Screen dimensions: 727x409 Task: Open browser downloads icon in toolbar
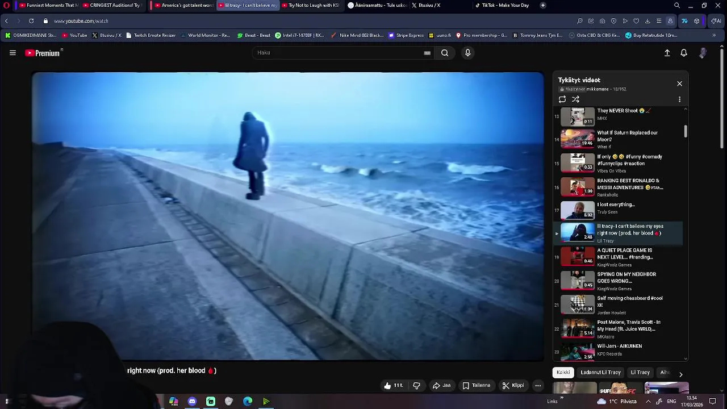[647, 21]
